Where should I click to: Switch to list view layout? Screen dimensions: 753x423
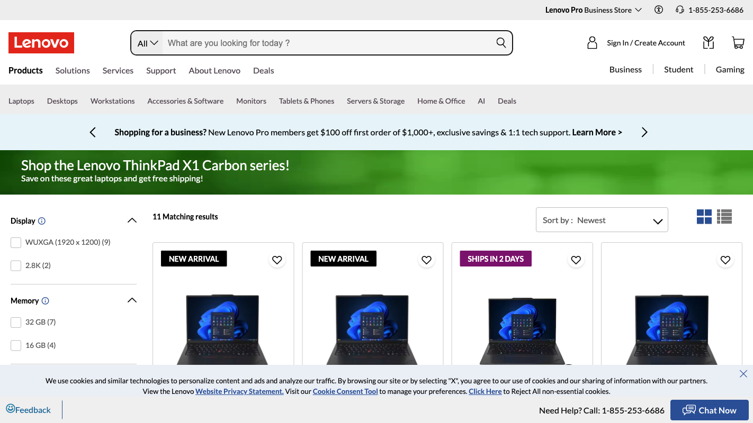(724, 217)
